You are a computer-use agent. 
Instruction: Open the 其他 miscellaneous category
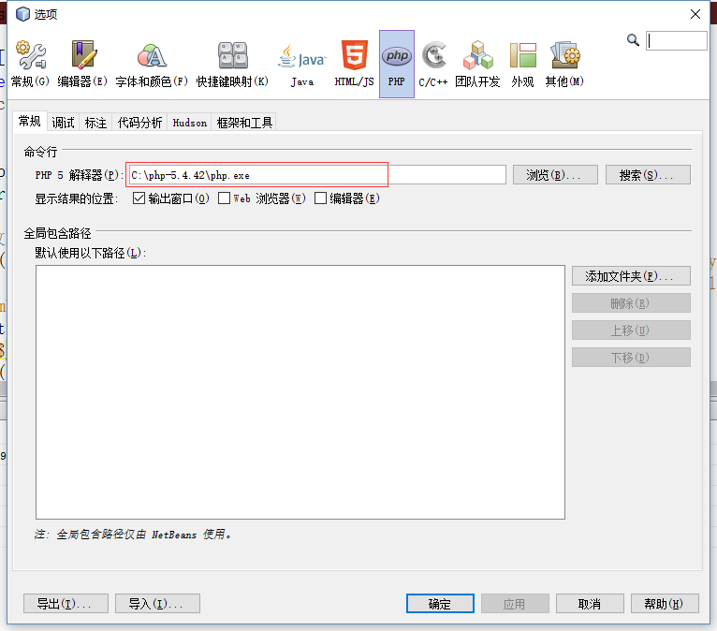[564, 64]
